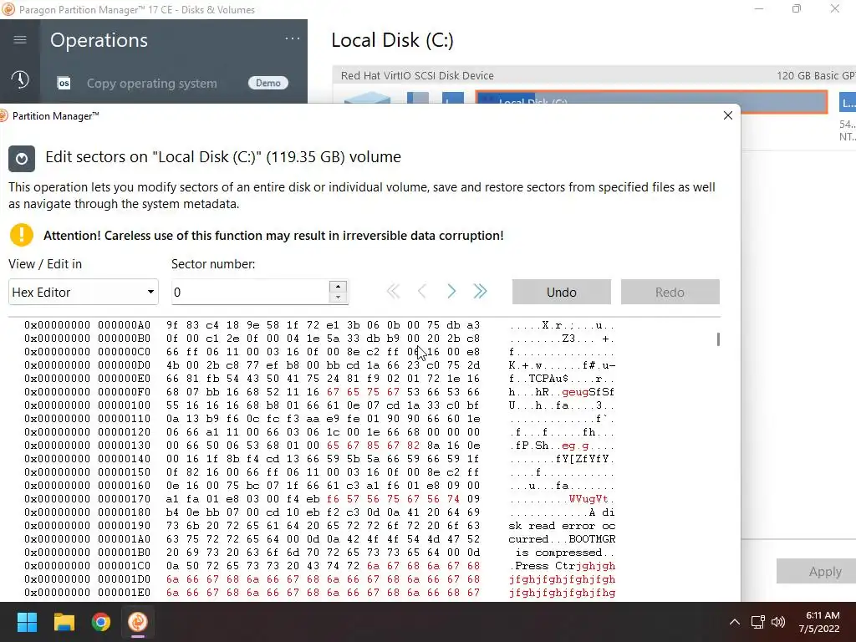The height and width of the screenshot is (642, 856).
Task: Click ASCII text 'h...hR..geugSfSf'
Action: 562,392
